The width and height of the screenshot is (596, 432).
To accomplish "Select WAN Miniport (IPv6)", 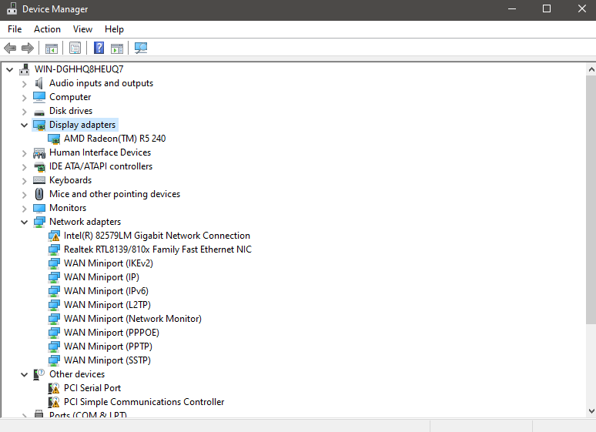I will coord(106,291).
